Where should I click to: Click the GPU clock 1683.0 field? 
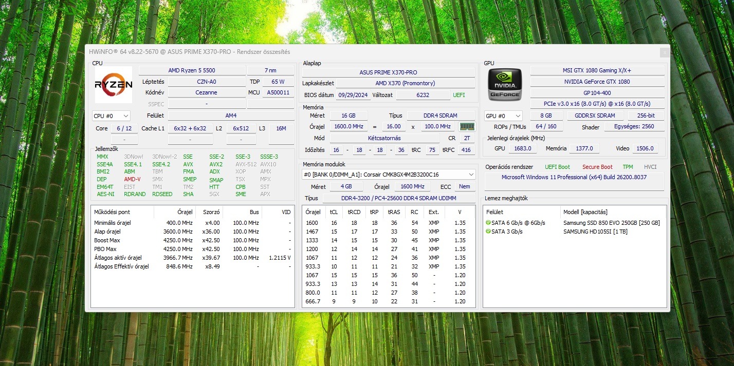[523, 148]
